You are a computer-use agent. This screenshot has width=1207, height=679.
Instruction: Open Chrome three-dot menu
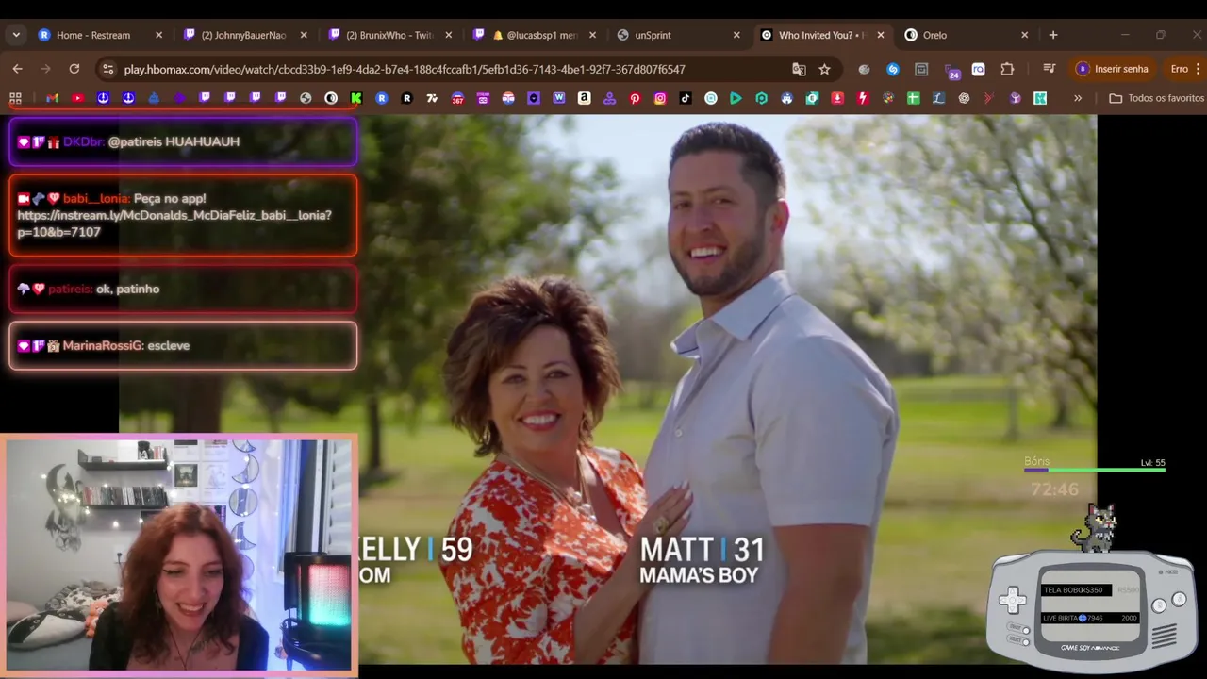point(1198,69)
